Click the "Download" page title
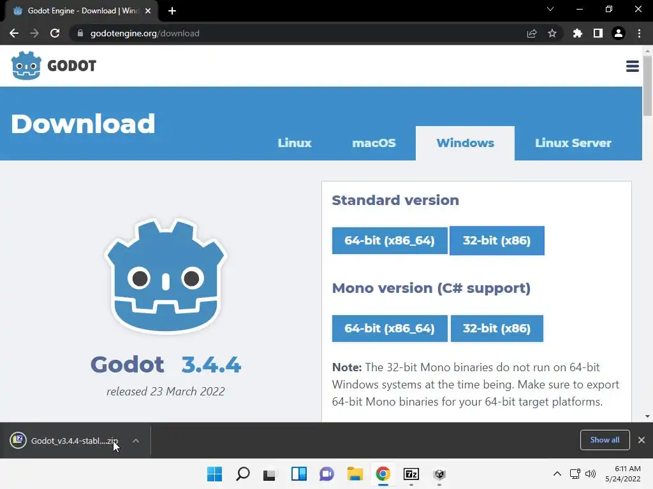This screenshot has width=653, height=489. point(83,124)
